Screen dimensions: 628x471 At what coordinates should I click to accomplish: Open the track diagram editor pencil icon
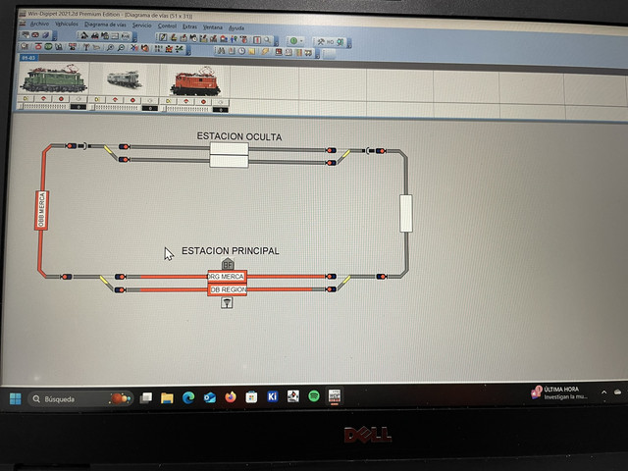[x=163, y=38]
